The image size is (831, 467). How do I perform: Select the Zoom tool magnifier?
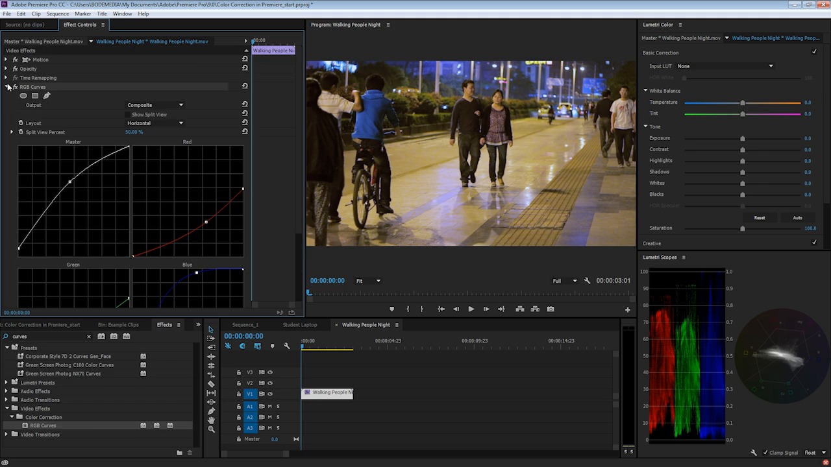pyautogui.click(x=211, y=429)
